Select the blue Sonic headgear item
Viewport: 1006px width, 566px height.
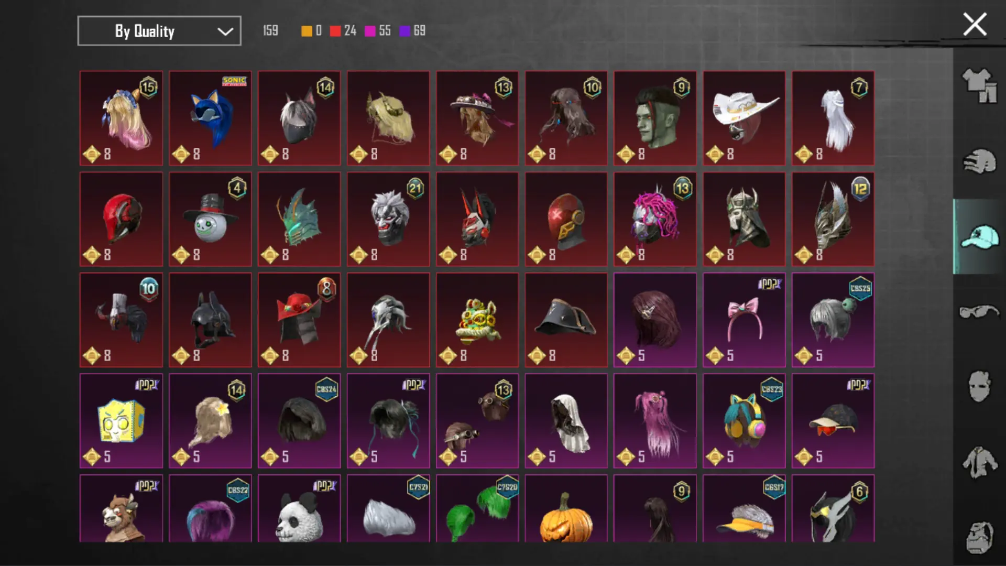pos(210,118)
